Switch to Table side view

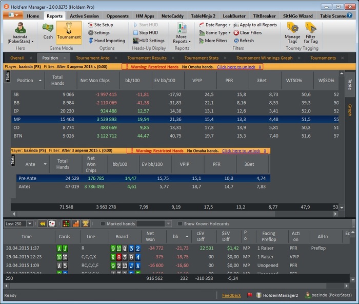[x=350, y=84]
